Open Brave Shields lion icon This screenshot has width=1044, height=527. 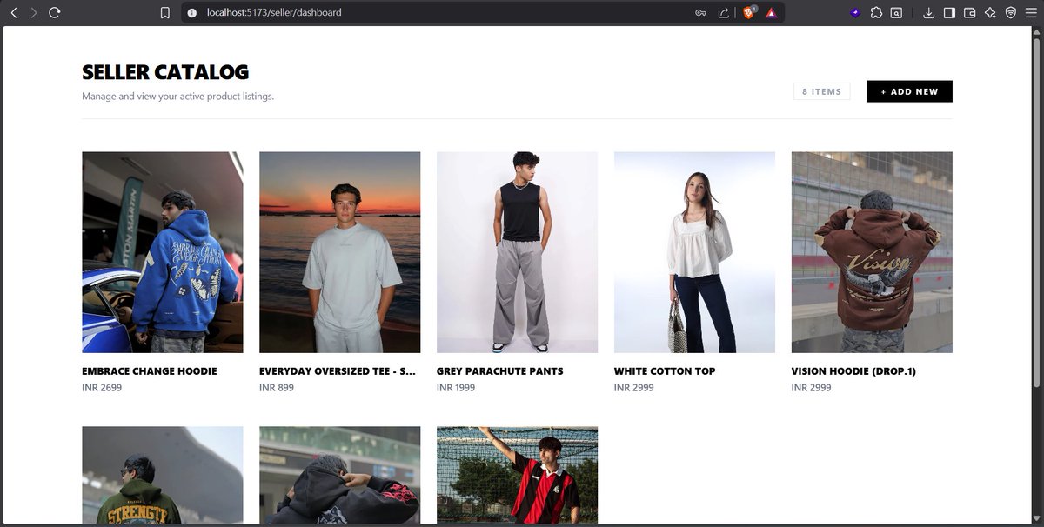click(x=749, y=13)
